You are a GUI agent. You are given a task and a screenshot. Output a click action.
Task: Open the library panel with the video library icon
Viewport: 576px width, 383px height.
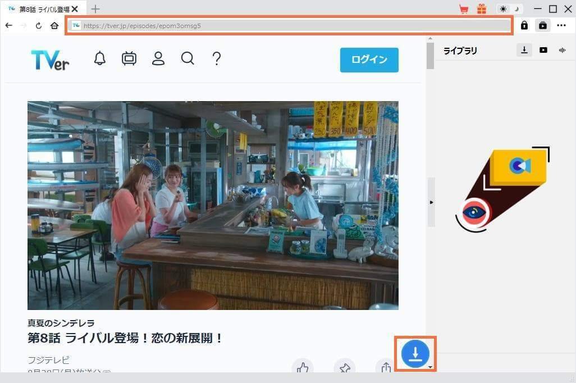click(543, 50)
